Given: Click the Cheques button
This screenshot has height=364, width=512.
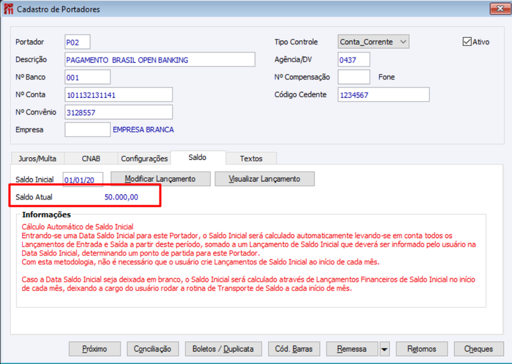Looking at the screenshot, I should click(x=479, y=349).
